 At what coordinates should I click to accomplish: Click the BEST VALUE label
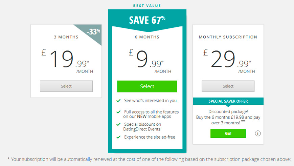pos(147,6)
